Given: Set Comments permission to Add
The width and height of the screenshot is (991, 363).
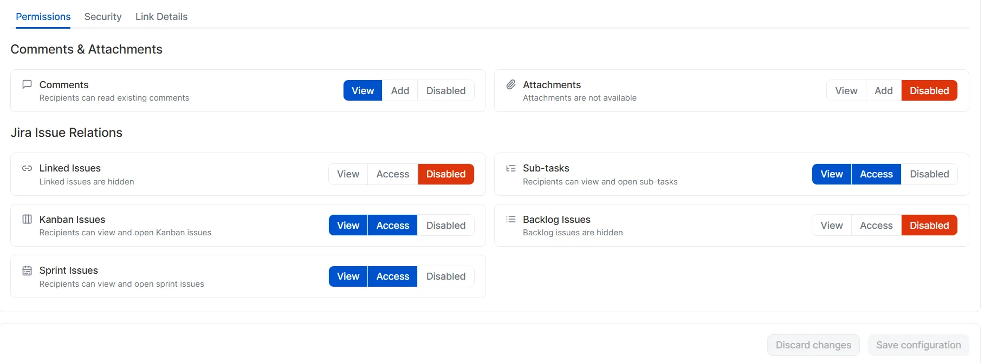Looking at the screenshot, I should pyautogui.click(x=400, y=90).
